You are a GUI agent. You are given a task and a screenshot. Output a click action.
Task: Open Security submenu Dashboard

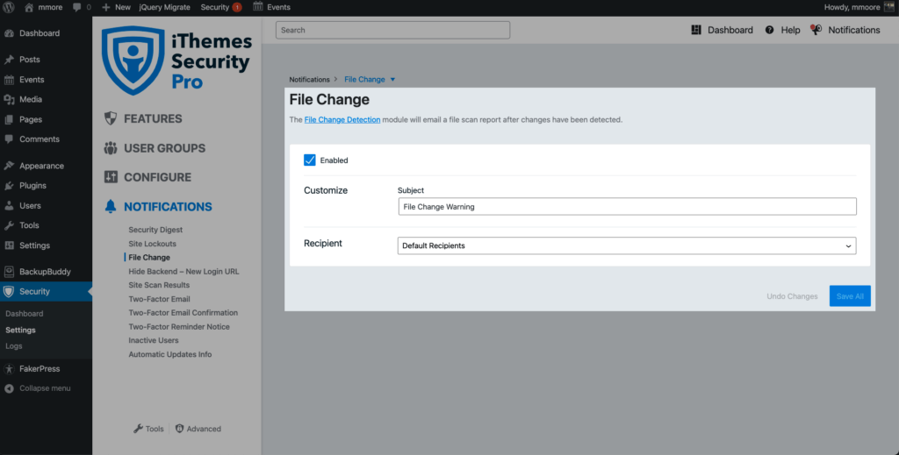click(24, 314)
